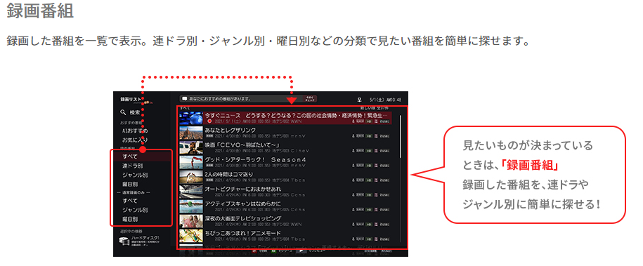This screenshot has height=266, width=643.
Task: Open the あなたとレグザリンク cathedral thumbnail
Action: pyautogui.click(x=191, y=133)
